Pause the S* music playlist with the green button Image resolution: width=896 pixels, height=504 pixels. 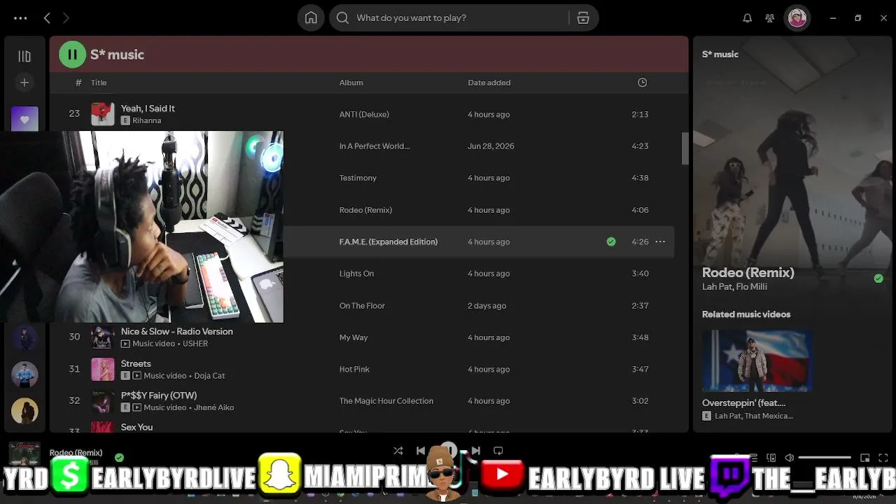(72, 55)
